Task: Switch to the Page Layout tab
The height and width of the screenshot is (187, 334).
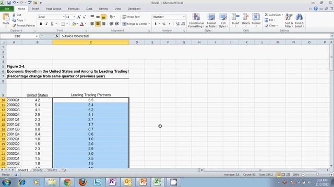Action: click(x=53, y=9)
